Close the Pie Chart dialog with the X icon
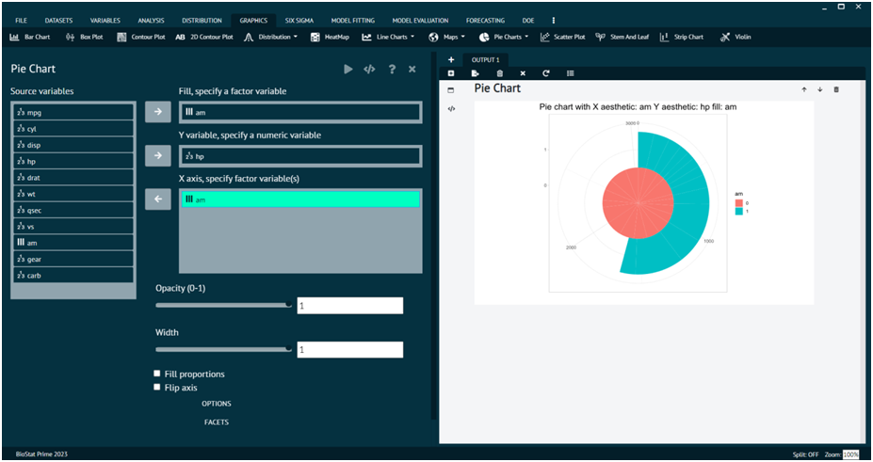873x462 pixels. pos(412,69)
